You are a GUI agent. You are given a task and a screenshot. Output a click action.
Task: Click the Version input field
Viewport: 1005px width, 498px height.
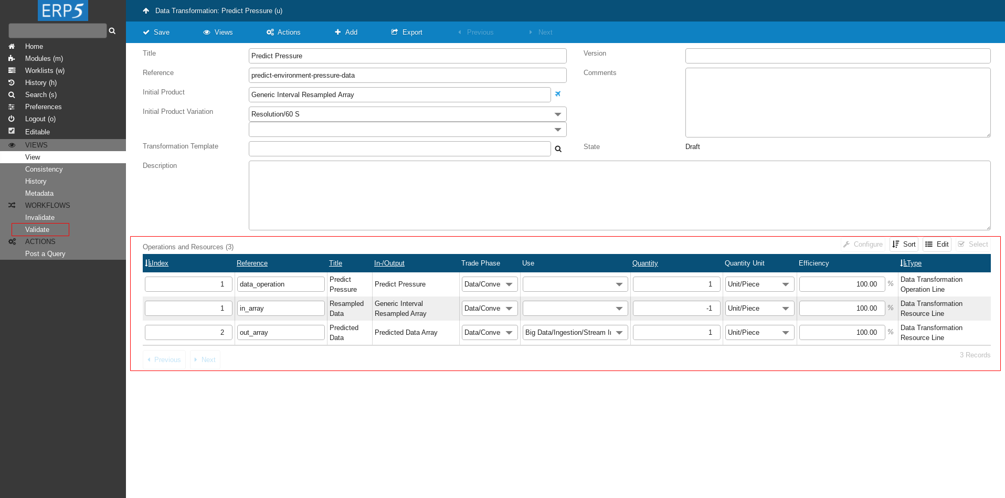point(838,56)
